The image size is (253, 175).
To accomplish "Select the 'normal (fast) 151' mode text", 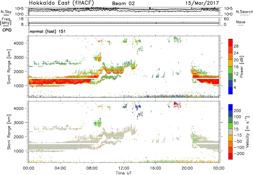I will pos(48,31).
